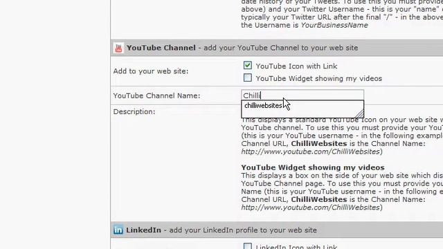Viewport: 443px width, 249px height.
Task: Enable YouTube Widget showing my videos
Action: (248, 77)
